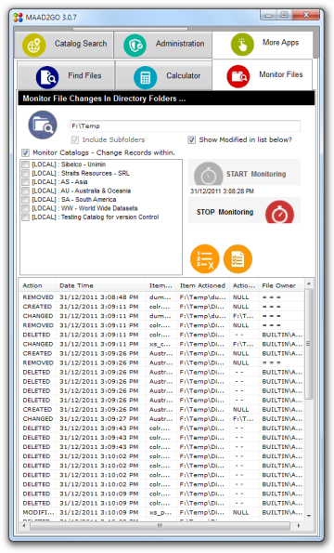The image size is (334, 553).
Task: Click the grey START Monitoring stopwatch icon
Action: [209, 174]
